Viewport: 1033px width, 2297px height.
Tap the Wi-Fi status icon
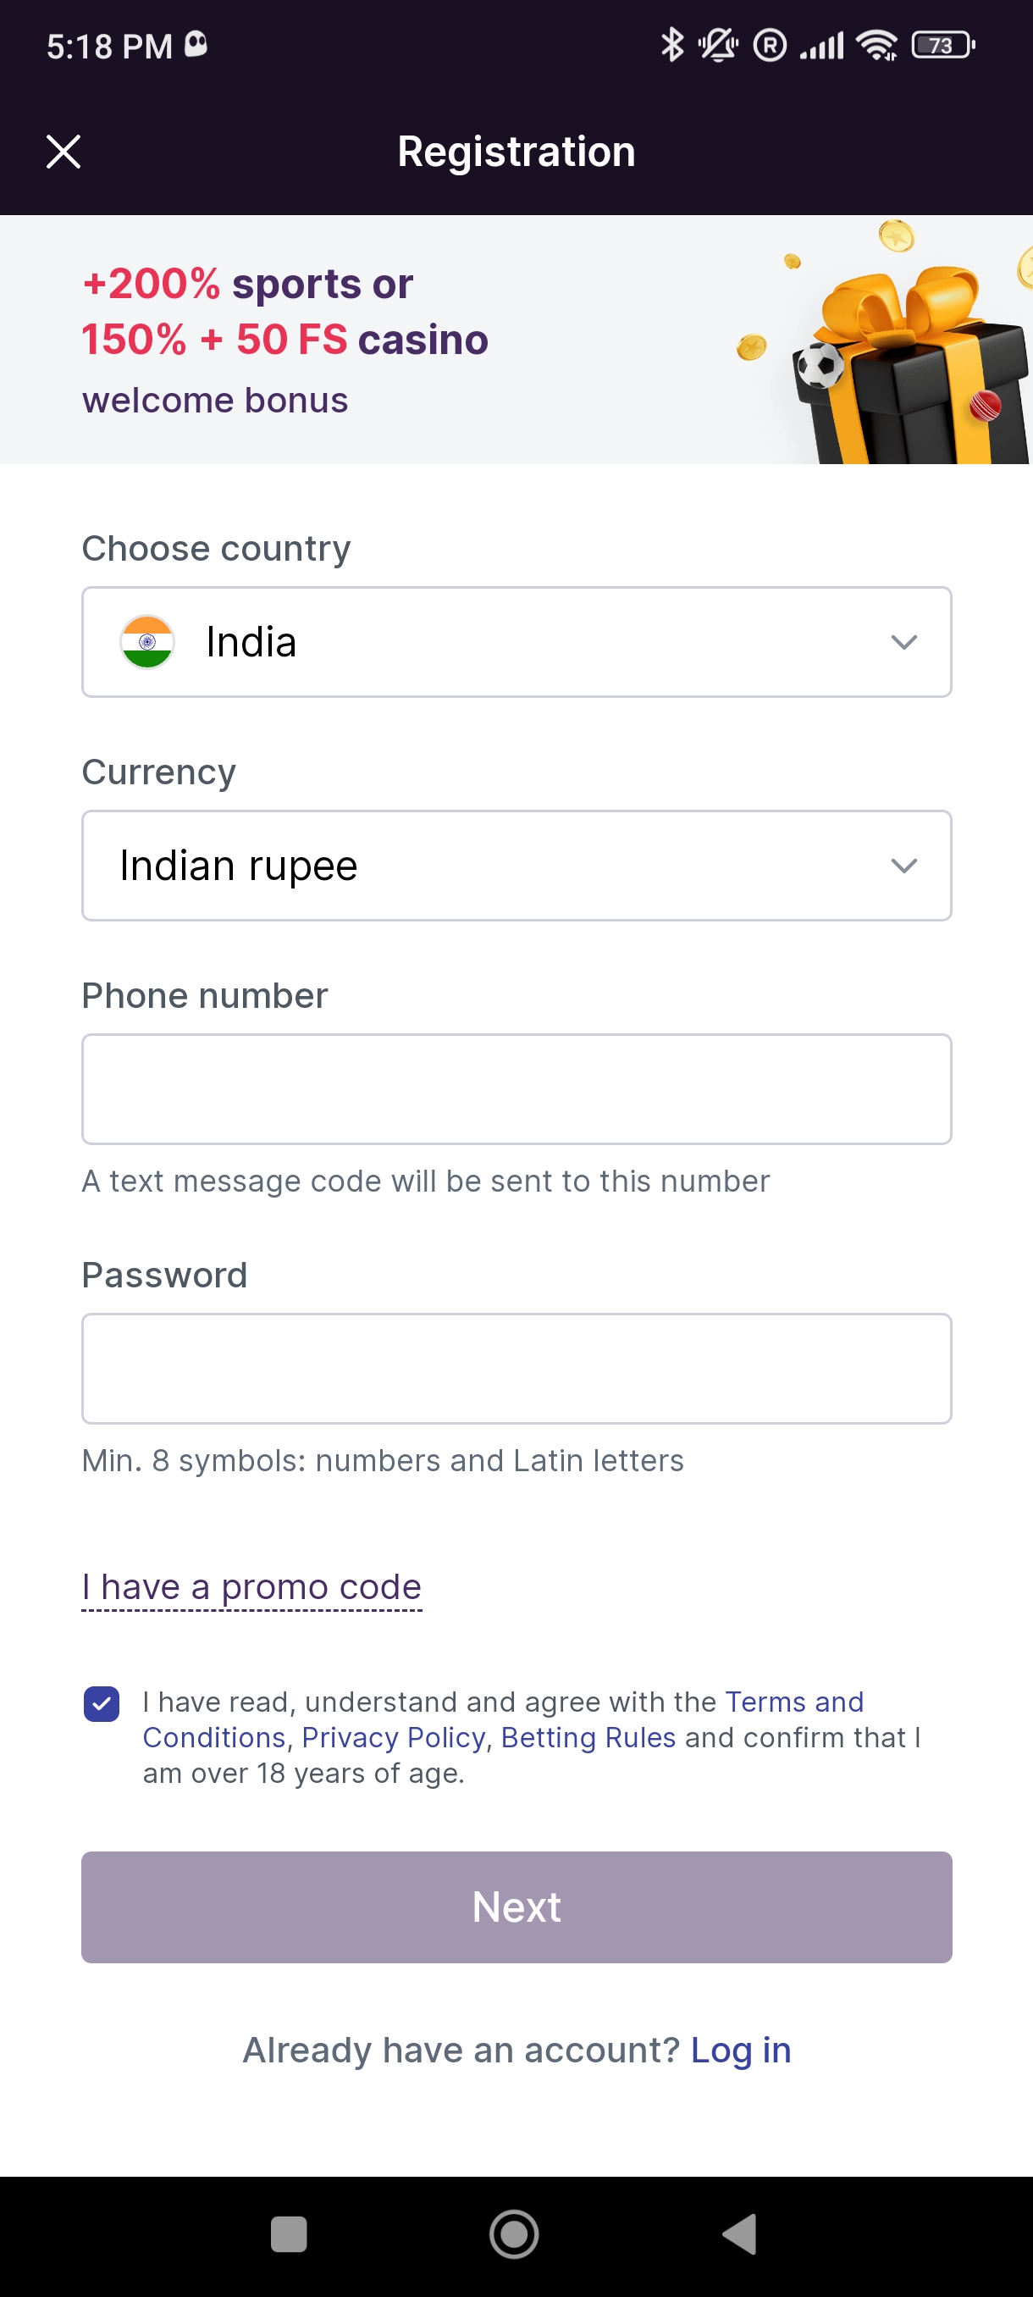[877, 45]
